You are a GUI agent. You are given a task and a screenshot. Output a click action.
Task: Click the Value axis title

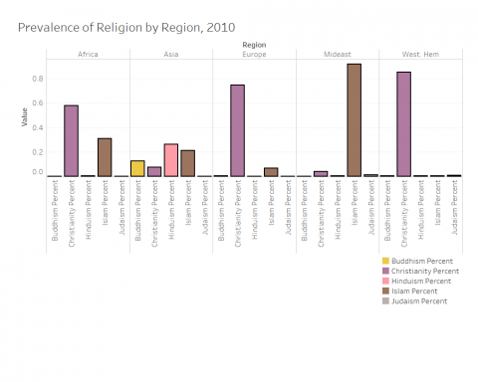[25, 117]
